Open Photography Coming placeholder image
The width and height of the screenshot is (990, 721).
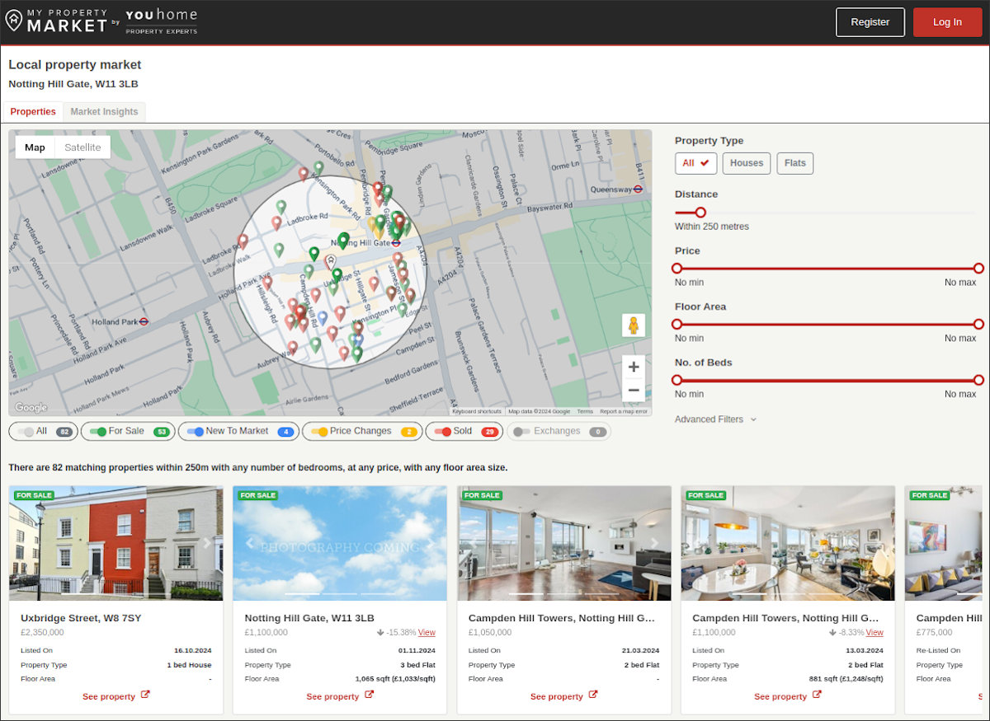[340, 543]
